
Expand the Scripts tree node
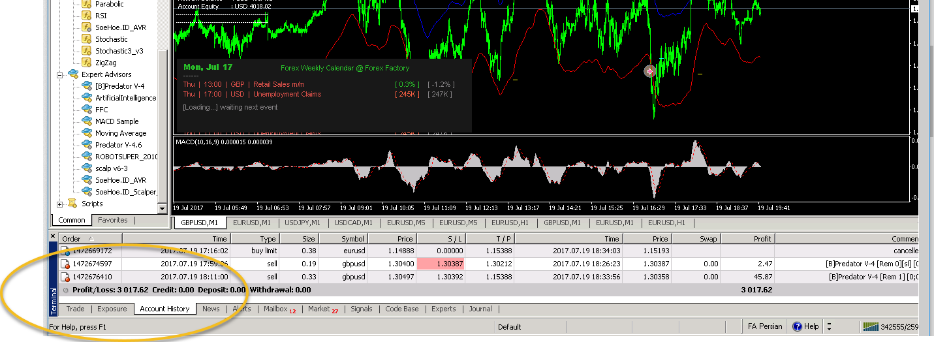[60, 204]
